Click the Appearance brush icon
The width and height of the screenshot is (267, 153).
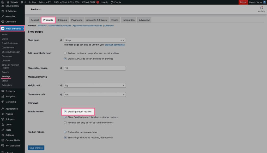3,109
